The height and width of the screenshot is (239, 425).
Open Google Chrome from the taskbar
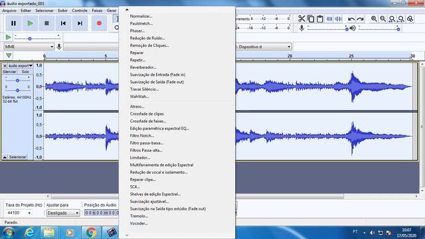91,232
